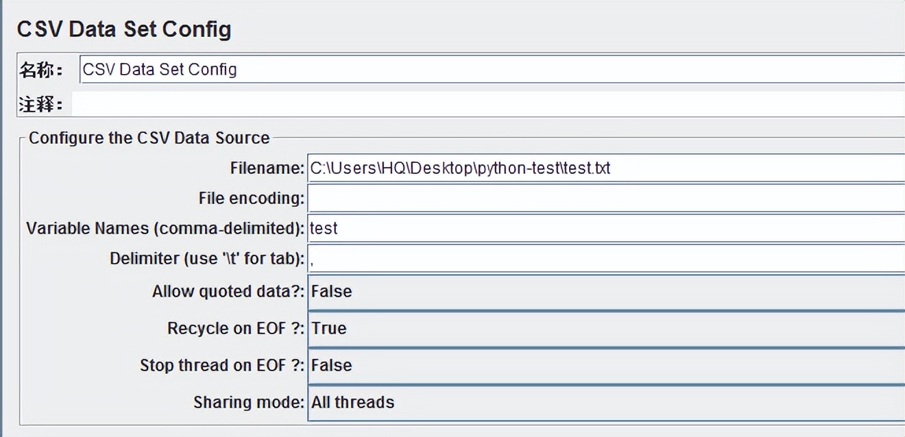Click the CSV Data Set Config heading
Viewport: 905px width, 437px height.
click(x=124, y=29)
